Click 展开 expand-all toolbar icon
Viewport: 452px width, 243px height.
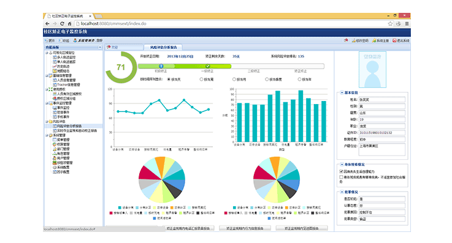47,40
